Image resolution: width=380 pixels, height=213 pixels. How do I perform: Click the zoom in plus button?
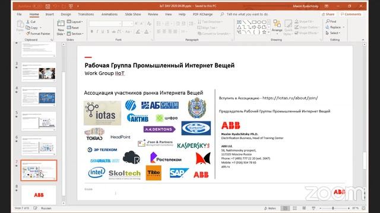[x=349, y=208]
